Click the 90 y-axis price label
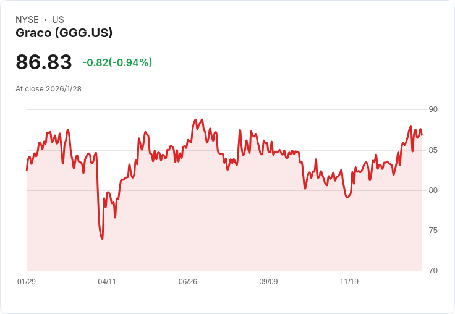The width and height of the screenshot is (455, 314). tap(433, 110)
